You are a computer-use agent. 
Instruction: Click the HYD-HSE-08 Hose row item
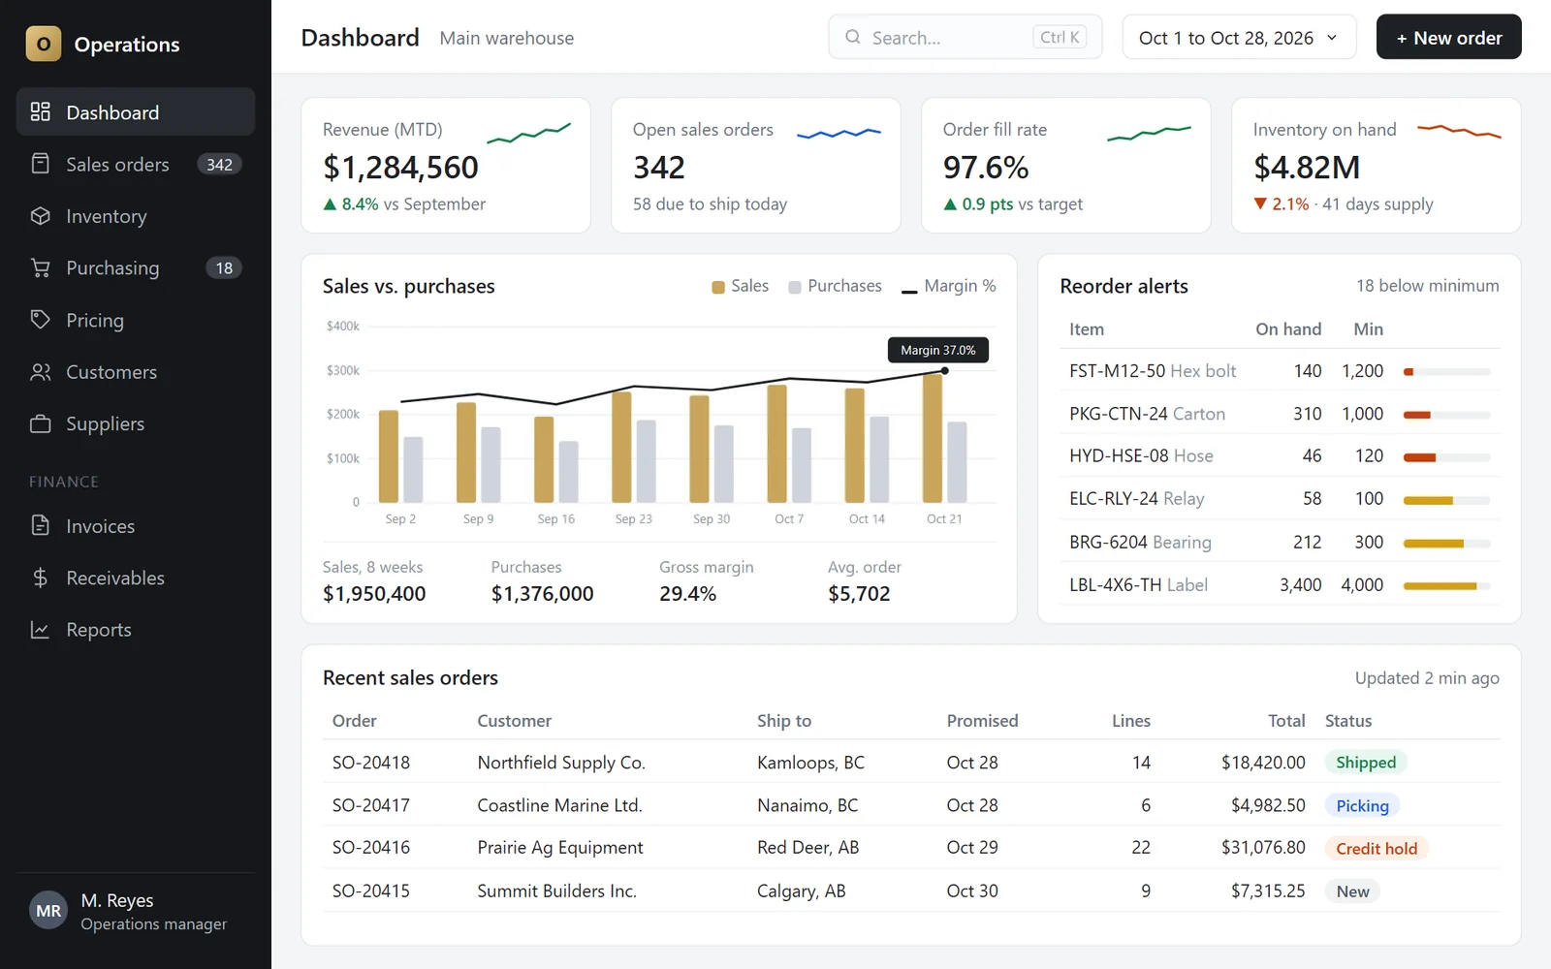coord(1280,455)
